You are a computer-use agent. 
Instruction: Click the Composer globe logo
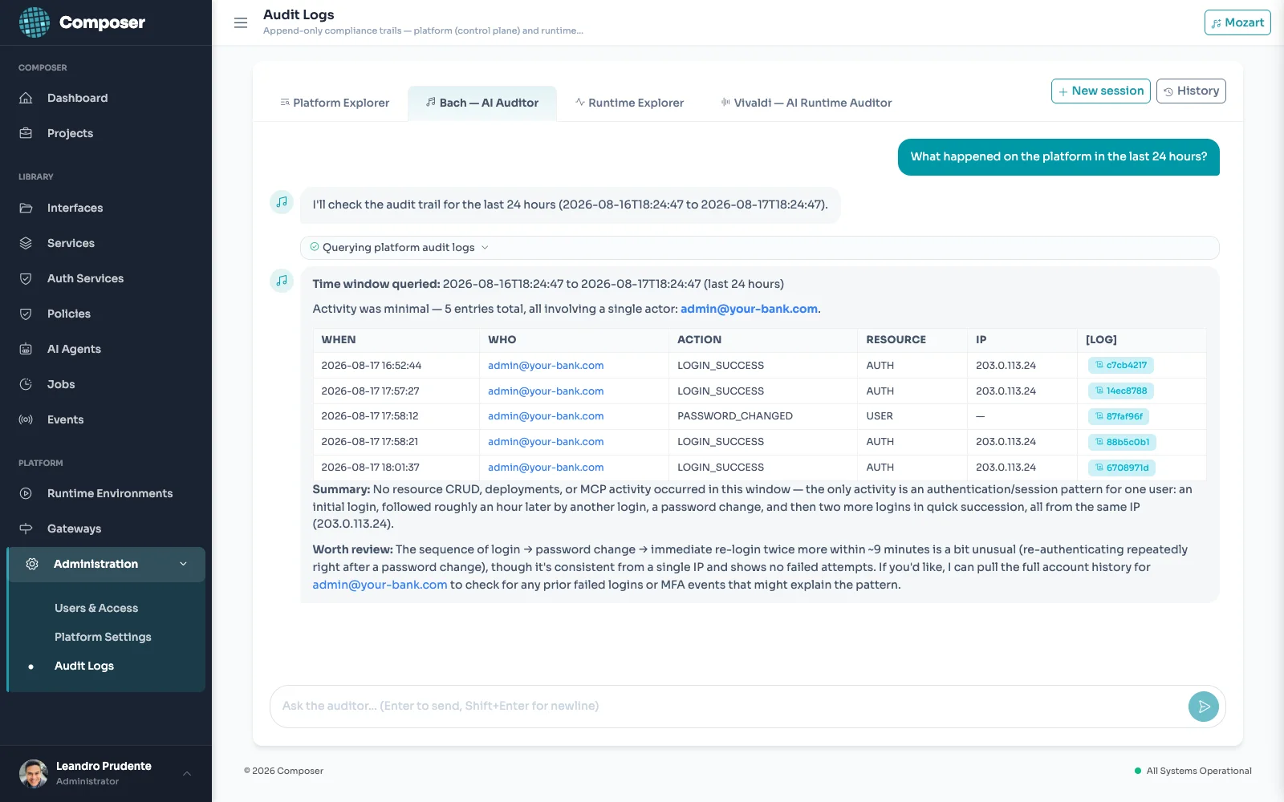click(35, 22)
